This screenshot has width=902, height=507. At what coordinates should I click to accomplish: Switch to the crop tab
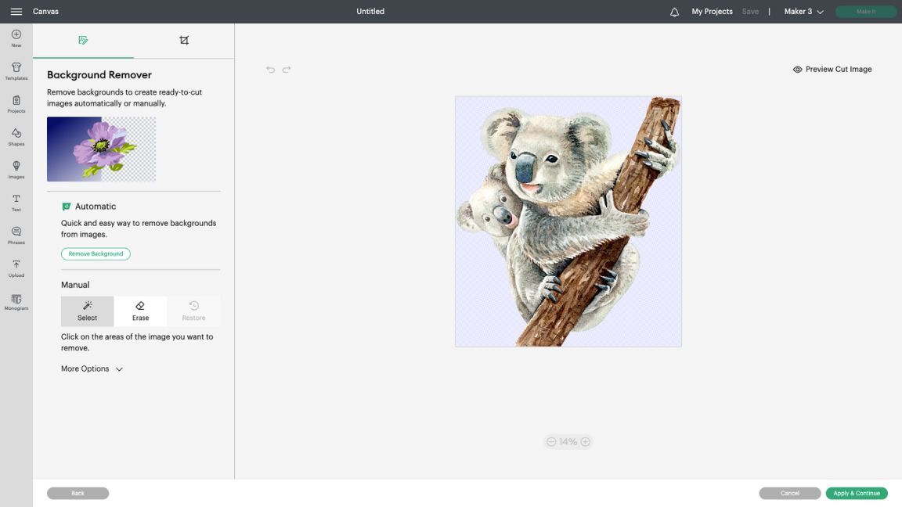184,40
